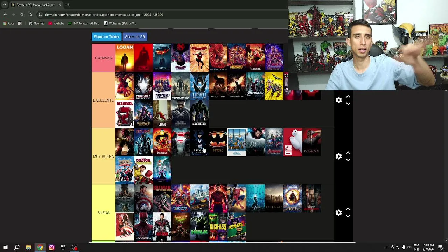The image size is (448, 252).
Task: Open Epic Games launcher from taskbar
Action: 63,247
